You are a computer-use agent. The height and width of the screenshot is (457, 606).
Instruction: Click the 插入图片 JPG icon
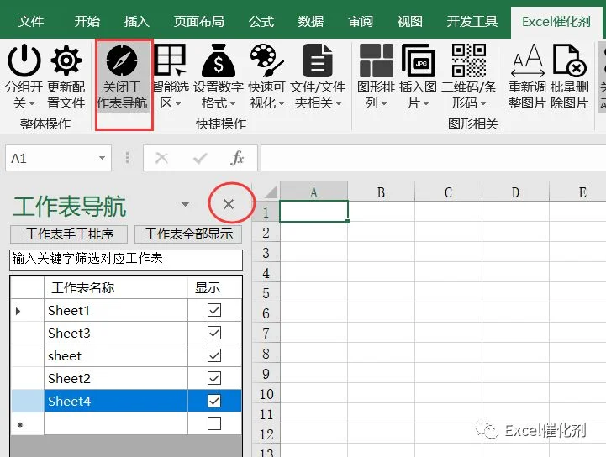(419, 60)
